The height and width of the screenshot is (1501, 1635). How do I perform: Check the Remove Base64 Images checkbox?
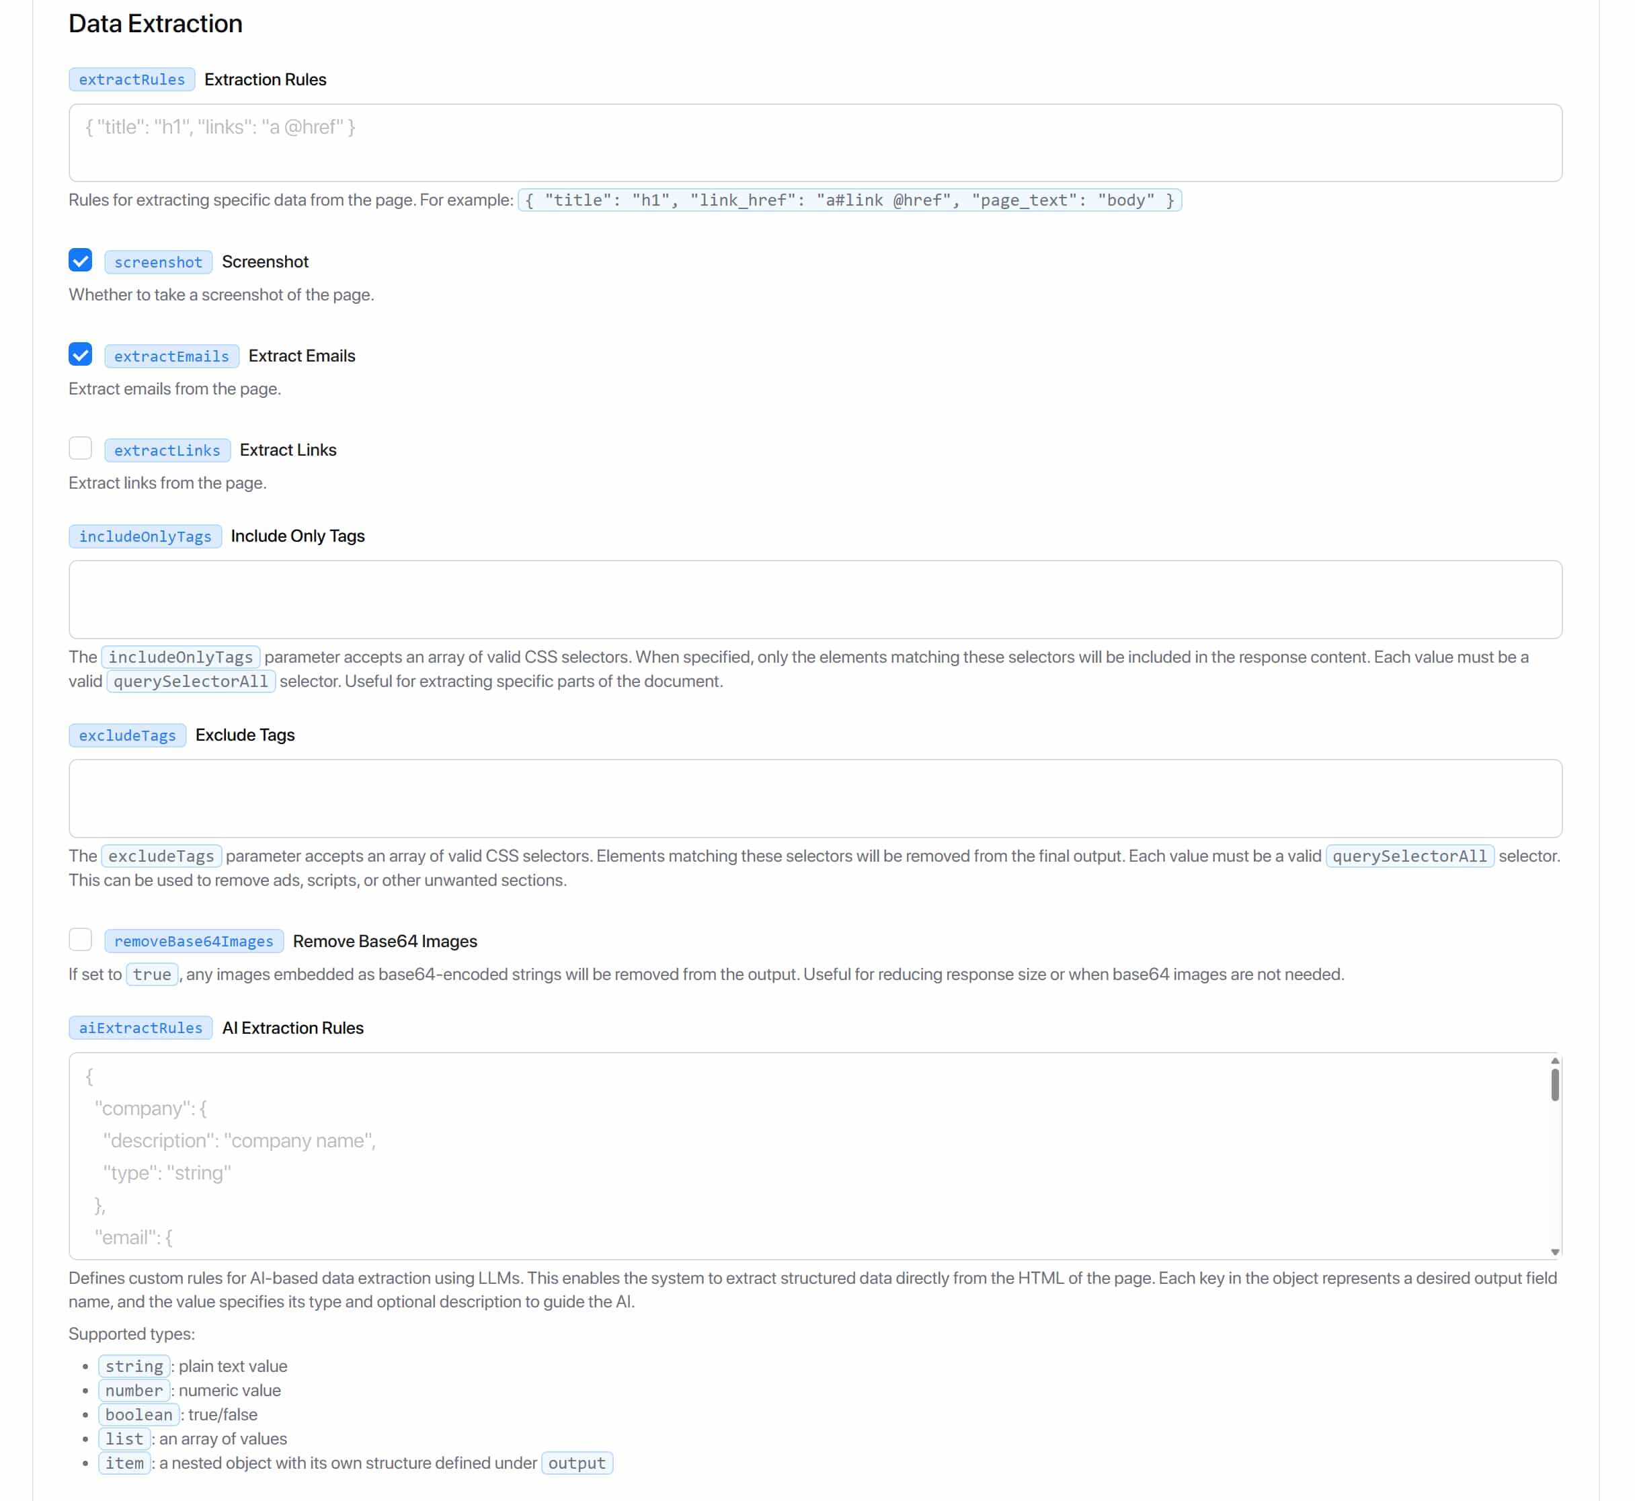click(x=81, y=940)
